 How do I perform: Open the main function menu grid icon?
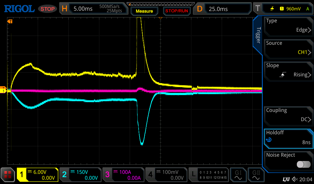[8, 175]
